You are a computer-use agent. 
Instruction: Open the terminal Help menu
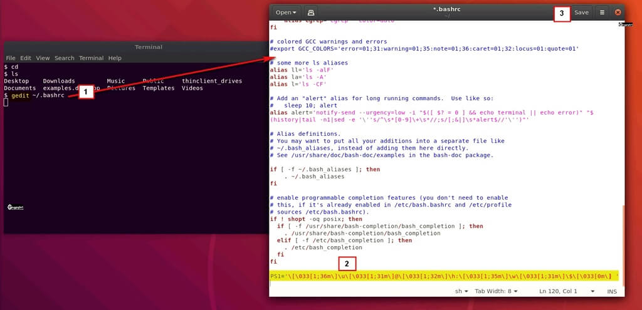pos(115,58)
